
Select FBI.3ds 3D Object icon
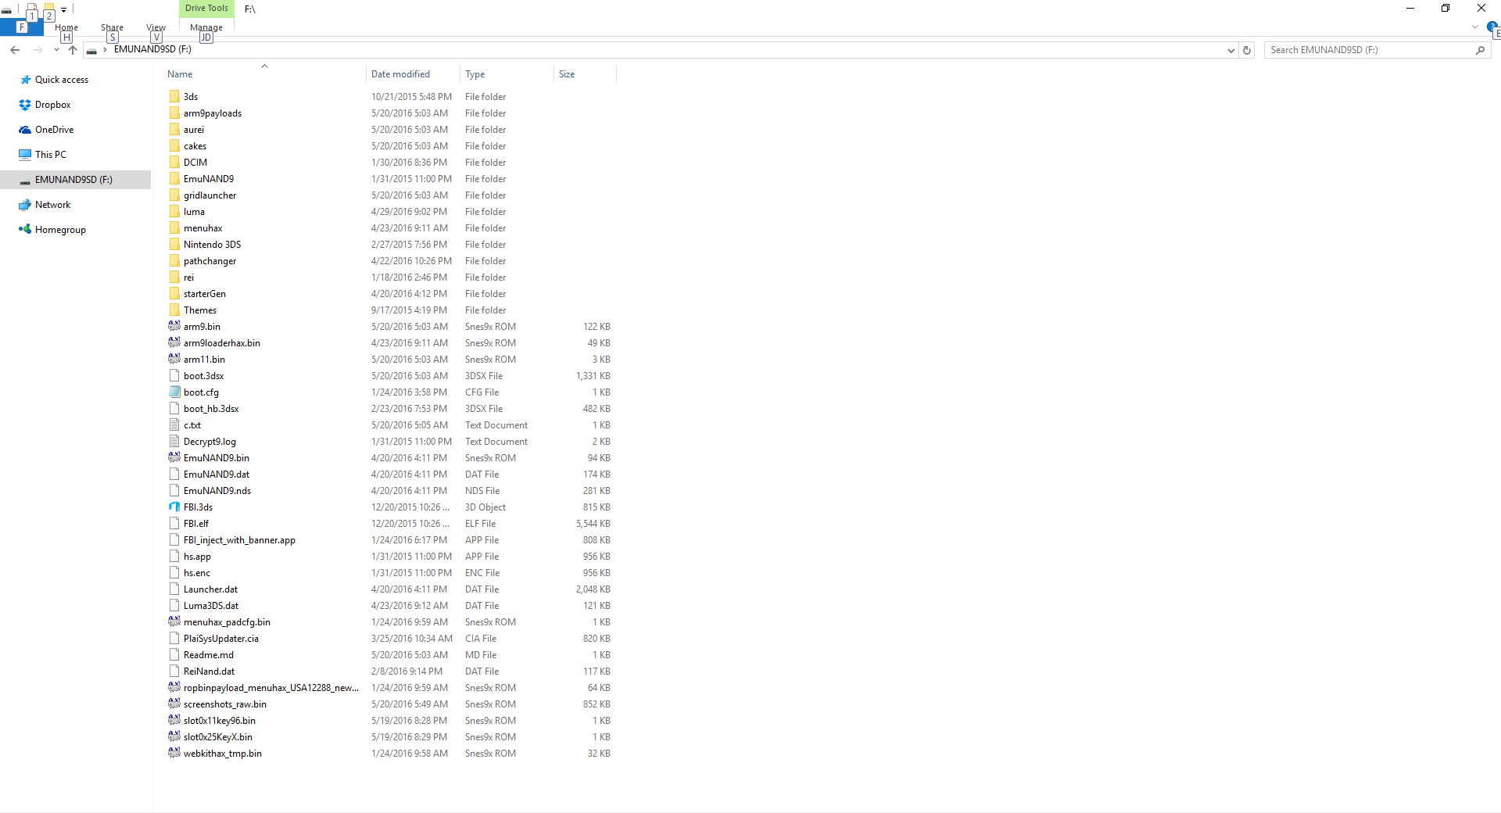pyautogui.click(x=174, y=507)
